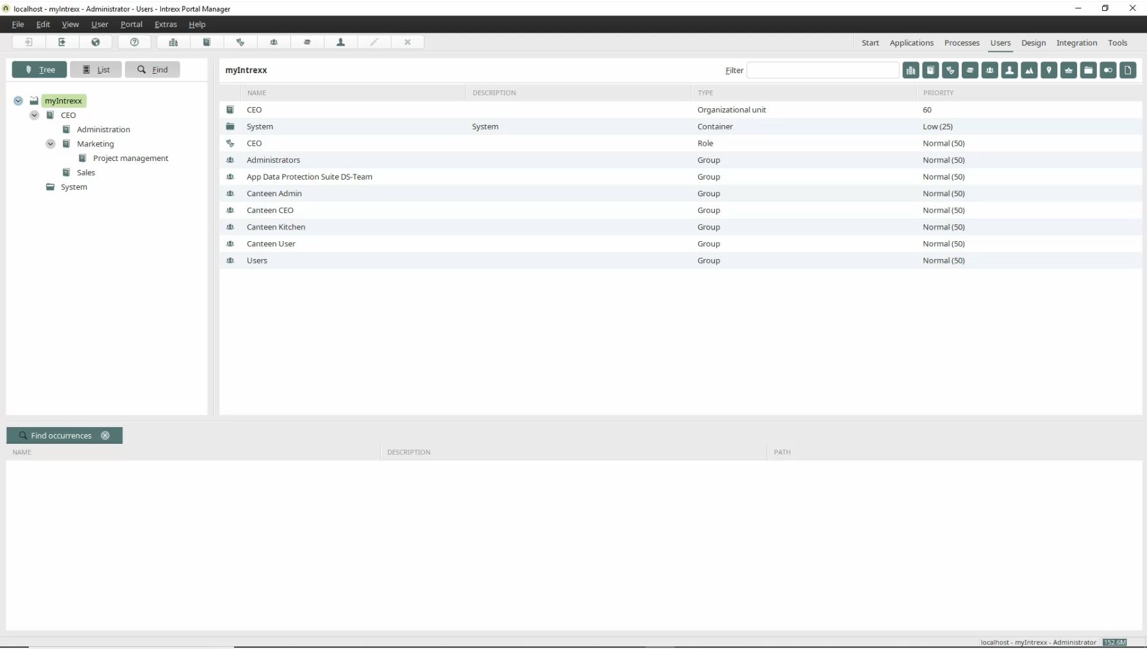Image resolution: width=1147 pixels, height=649 pixels.
Task: Toggle location pin filter button
Action: (x=1049, y=70)
